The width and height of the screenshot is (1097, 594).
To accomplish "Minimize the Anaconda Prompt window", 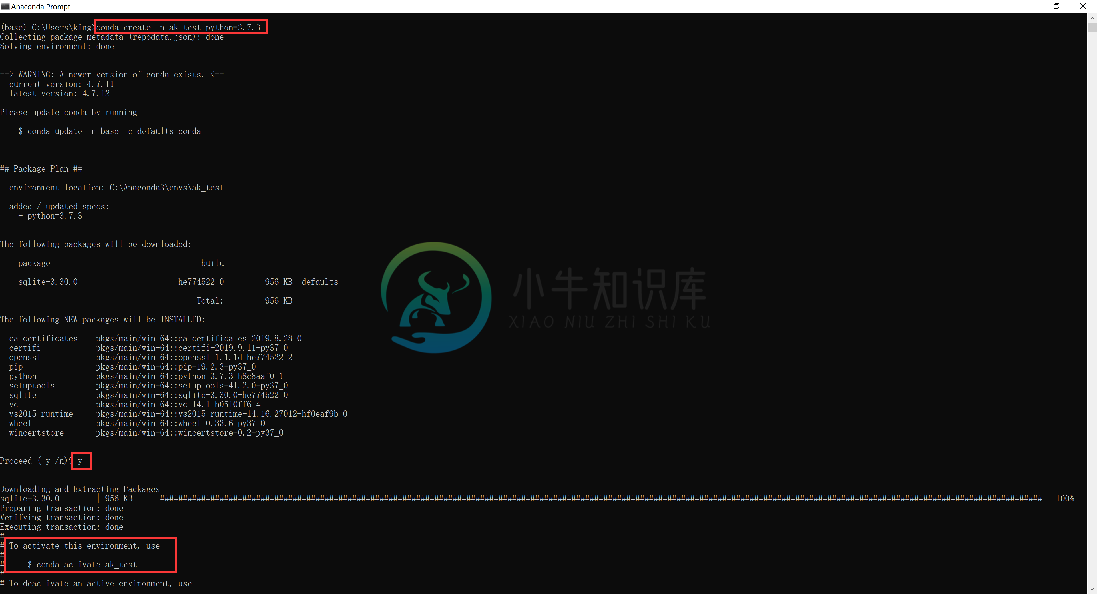I will pos(1030,6).
